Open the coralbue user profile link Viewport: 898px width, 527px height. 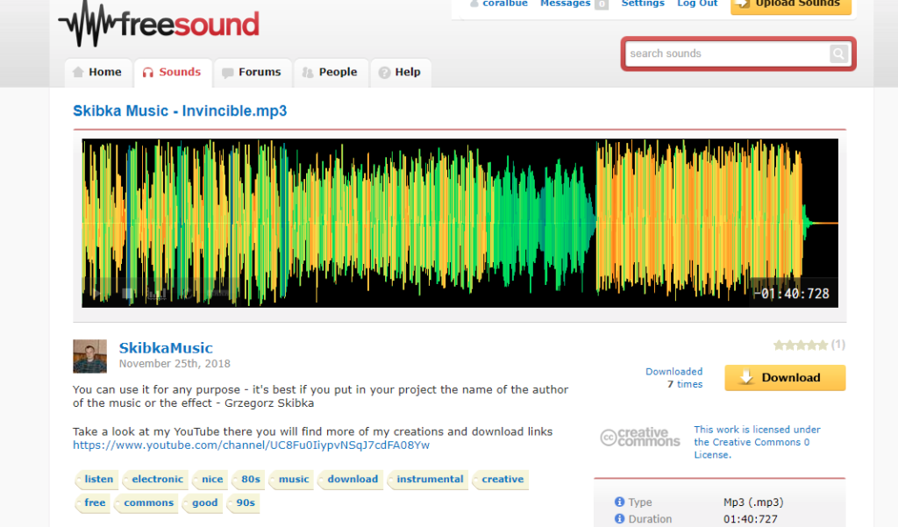click(x=504, y=3)
